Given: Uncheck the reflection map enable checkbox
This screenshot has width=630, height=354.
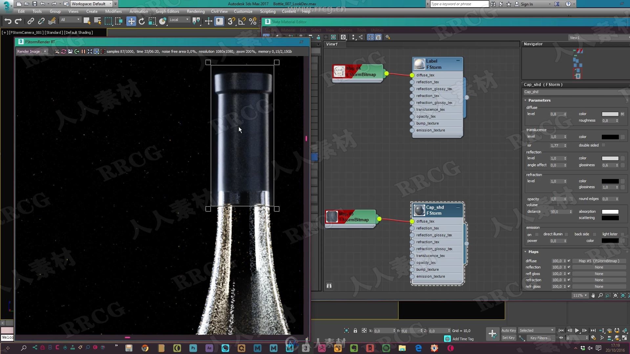Looking at the screenshot, I should point(569,267).
